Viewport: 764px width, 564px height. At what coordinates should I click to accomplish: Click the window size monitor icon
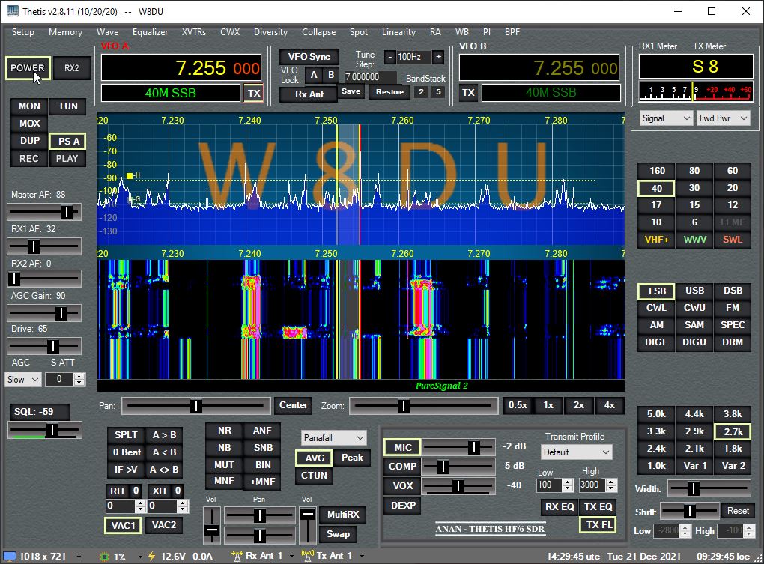[11, 556]
